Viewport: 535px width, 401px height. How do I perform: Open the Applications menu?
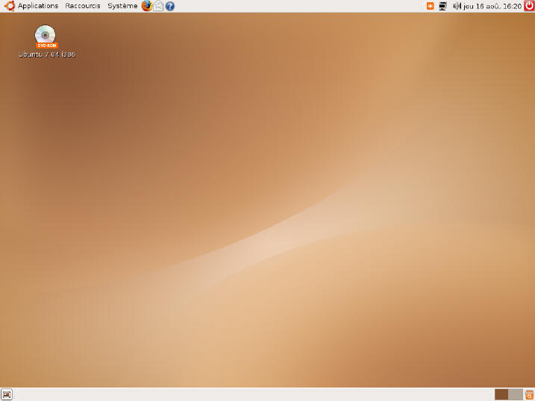click(38, 6)
